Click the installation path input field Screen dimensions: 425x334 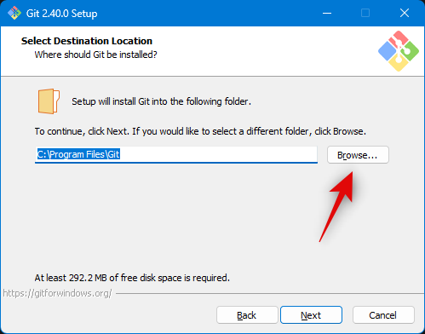coord(176,155)
